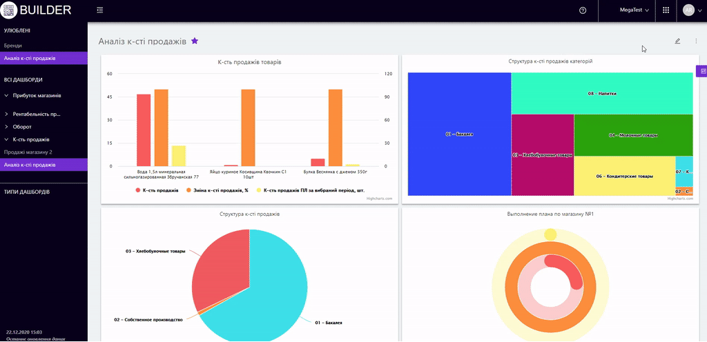Collapse the 'Прибуток магазинів' tree group
This screenshot has width=707, height=342.
point(7,95)
